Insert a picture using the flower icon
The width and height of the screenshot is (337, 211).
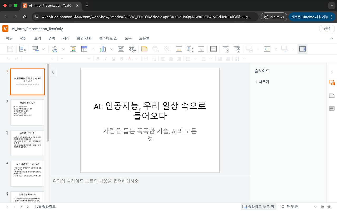pyautogui.click(x=73, y=49)
